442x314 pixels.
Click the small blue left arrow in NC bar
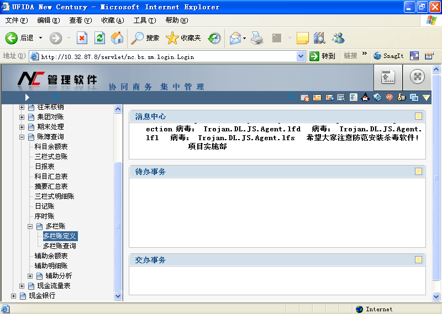point(55,97)
